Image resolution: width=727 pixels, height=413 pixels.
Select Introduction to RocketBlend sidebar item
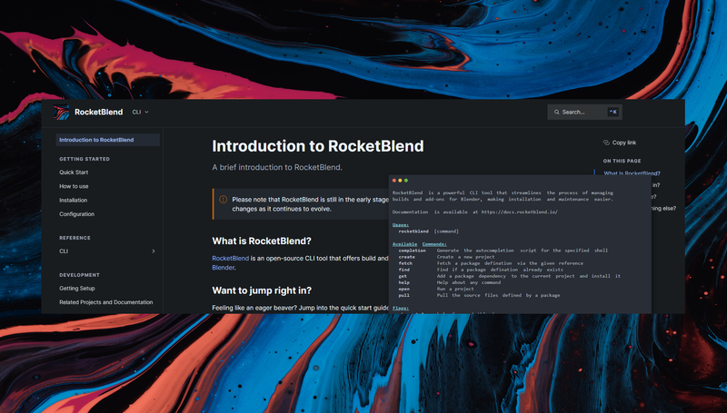tap(108, 140)
